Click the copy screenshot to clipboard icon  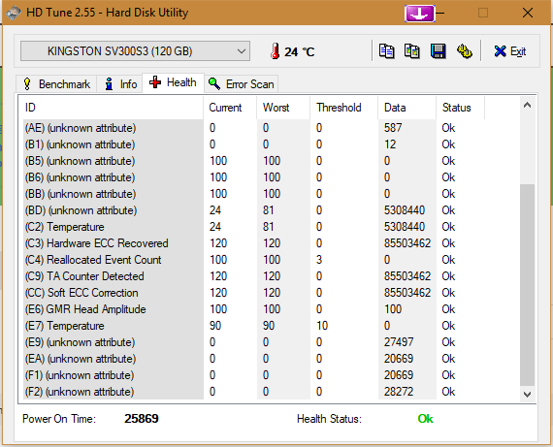coord(412,51)
